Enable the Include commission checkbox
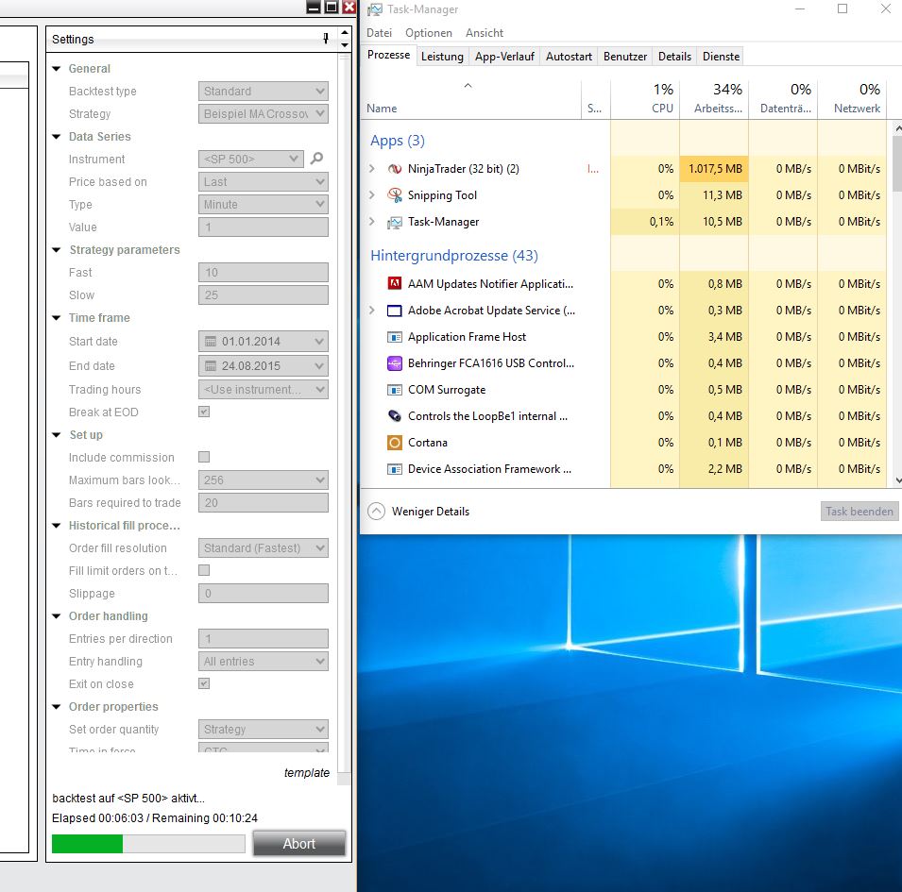Image resolution: width=902 pixels, height=892 pixels. (x=204, y=457)
